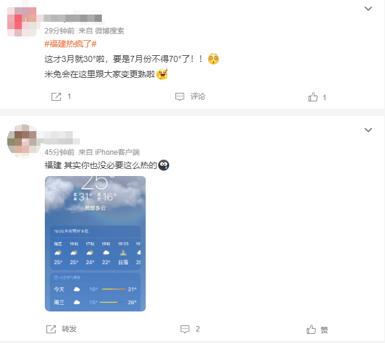Click the 赞 label on the second post
Image resolution: width=385 pixels, height=343 pixels.
click(x=324, y=330)
